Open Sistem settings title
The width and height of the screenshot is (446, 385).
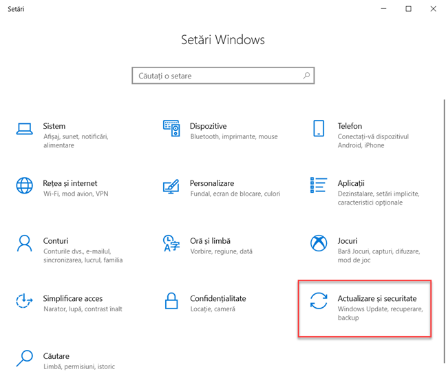coord(54,126)
